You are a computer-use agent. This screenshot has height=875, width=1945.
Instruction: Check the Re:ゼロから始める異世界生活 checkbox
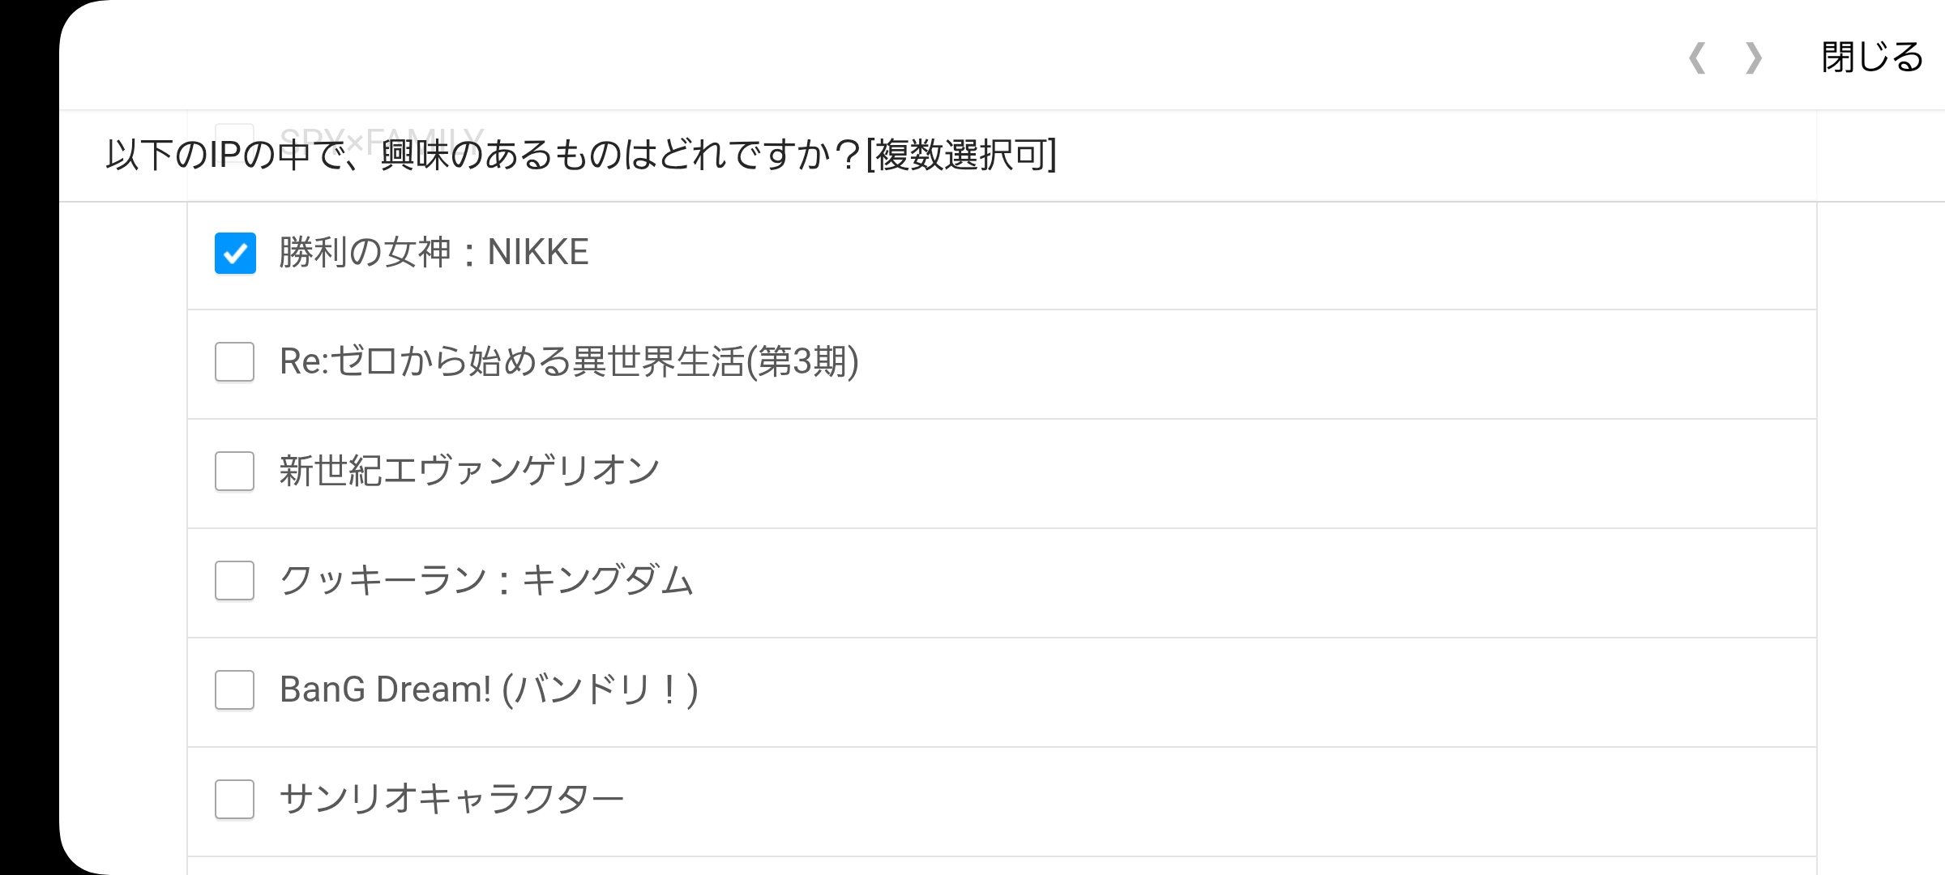(235, 362)
